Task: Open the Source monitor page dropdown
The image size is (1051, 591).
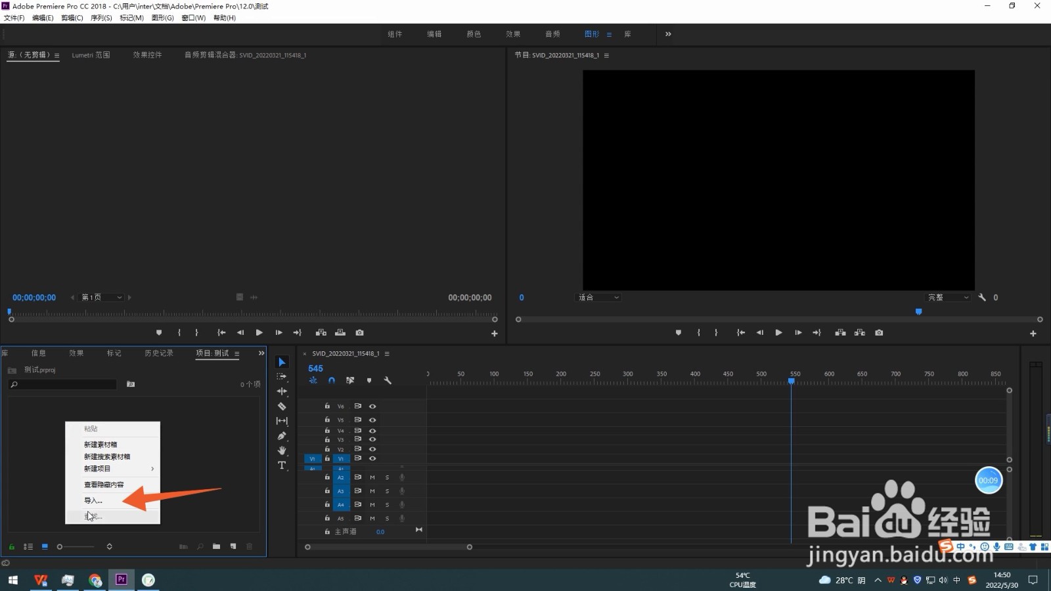Action: 102,297
